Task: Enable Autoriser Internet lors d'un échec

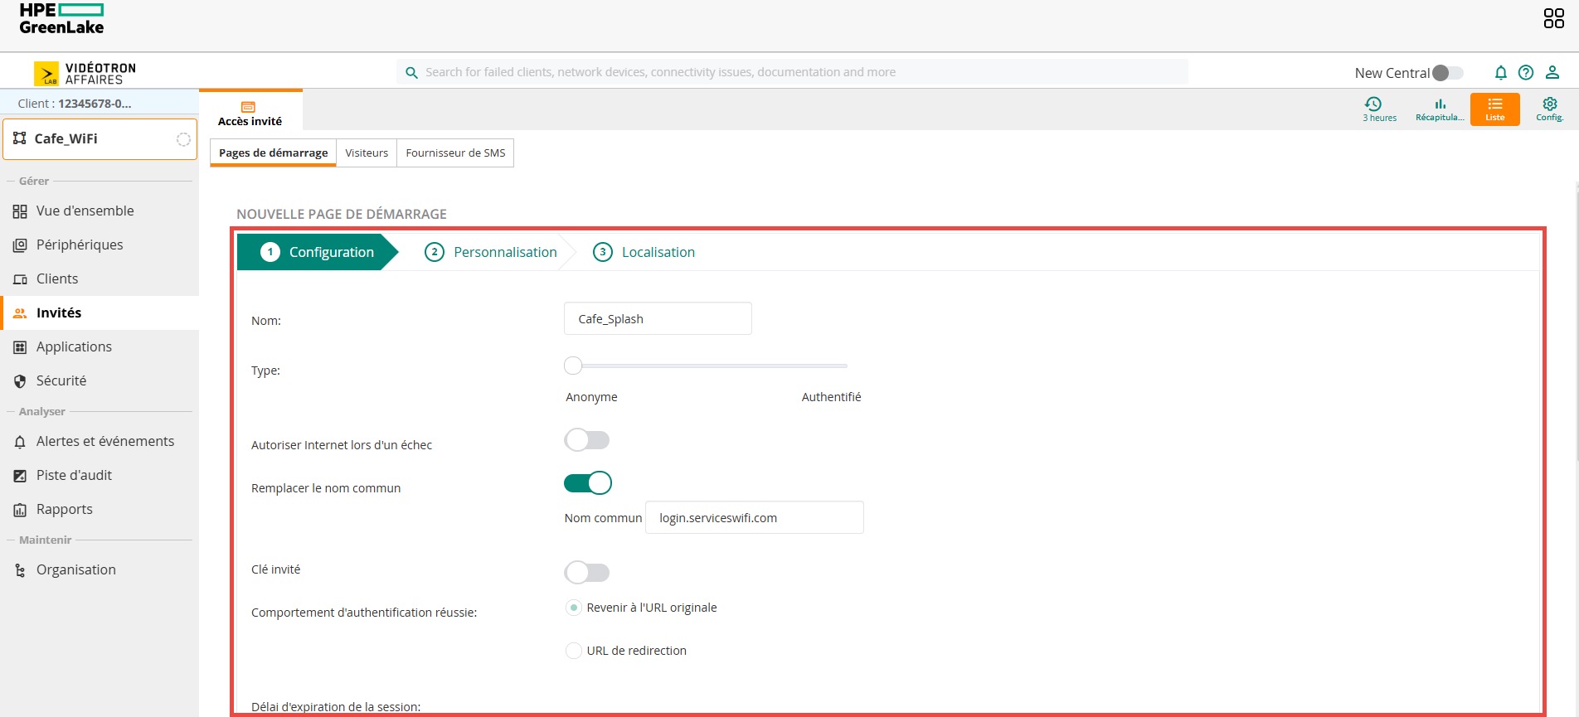Action: [587, 440]
